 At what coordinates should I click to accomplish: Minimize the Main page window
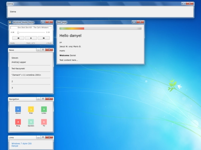pyautogui.click(x=134, y=22)
